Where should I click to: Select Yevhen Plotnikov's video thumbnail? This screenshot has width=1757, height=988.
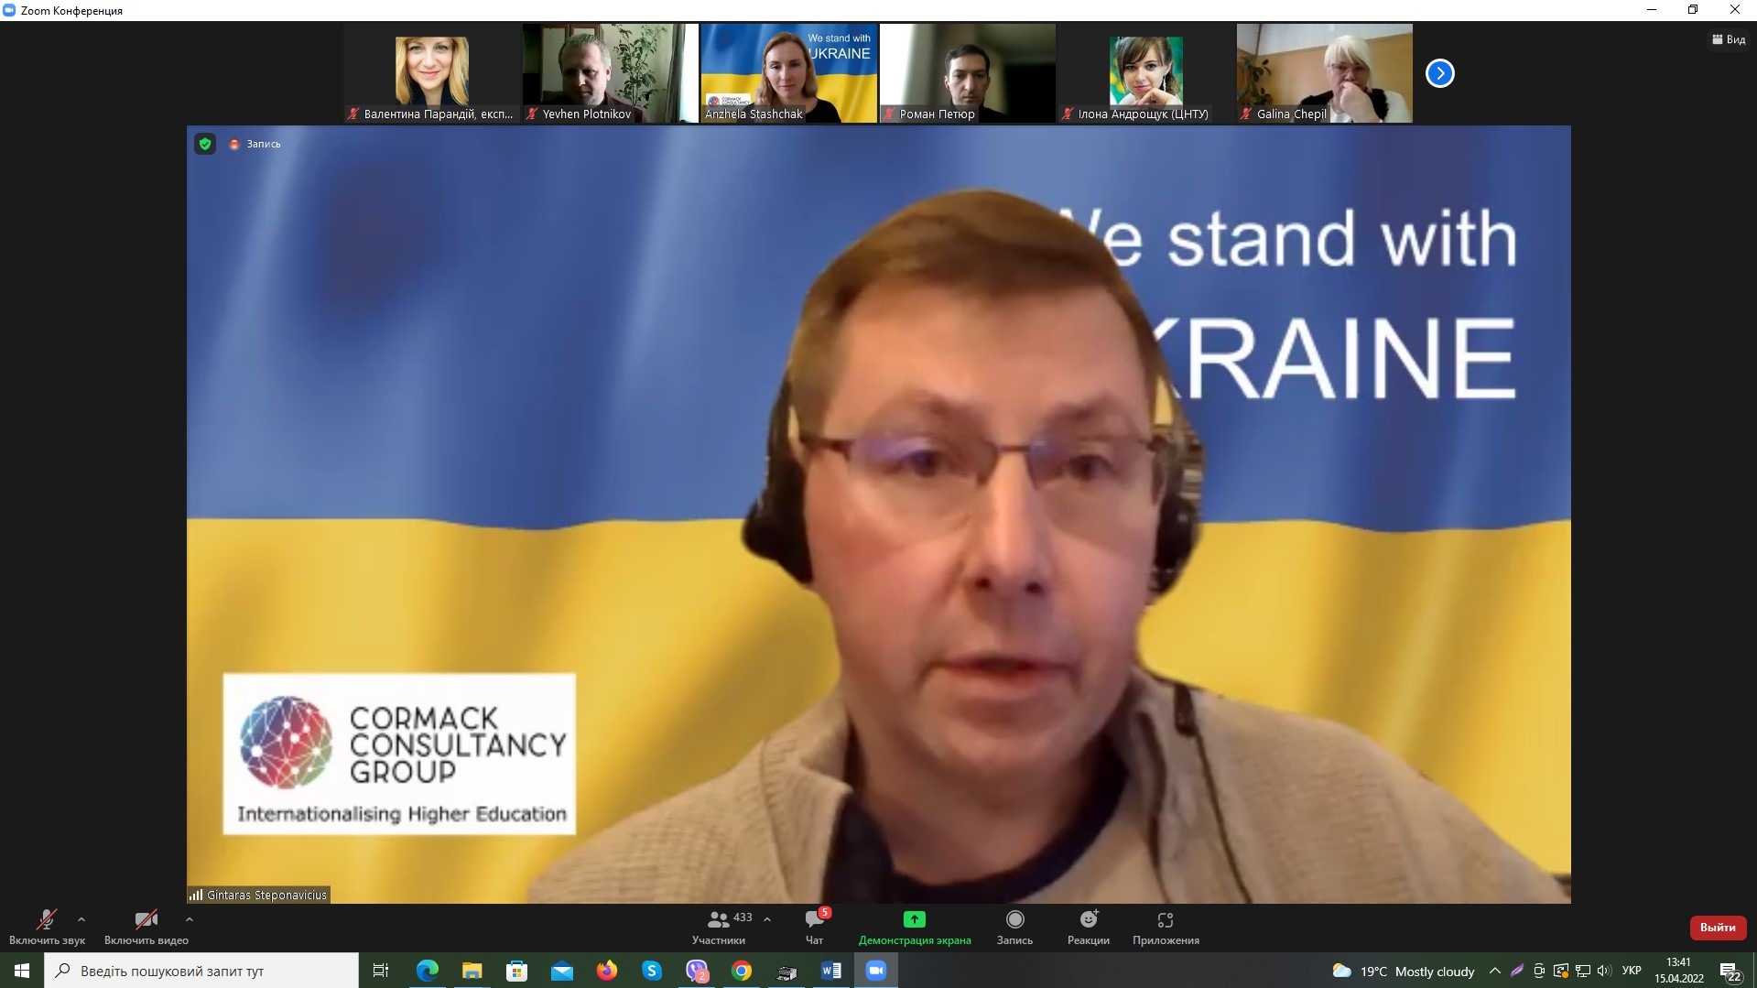[x=611, y=73]
